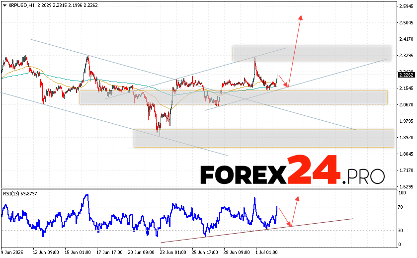The image size is (417, 258).
Task: Select the current price tag 2.2262
Action: pos(406,75)
